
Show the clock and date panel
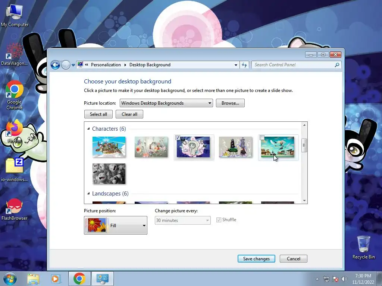tap(363, 279)
